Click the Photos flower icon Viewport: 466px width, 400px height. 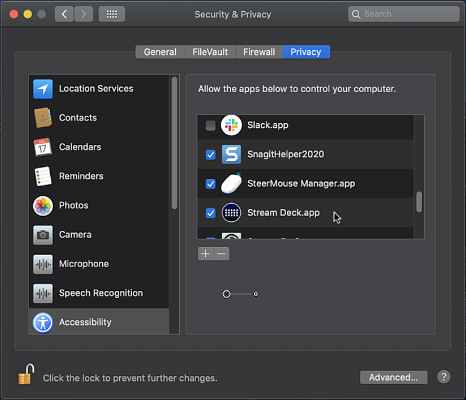(x=43, y=206)
